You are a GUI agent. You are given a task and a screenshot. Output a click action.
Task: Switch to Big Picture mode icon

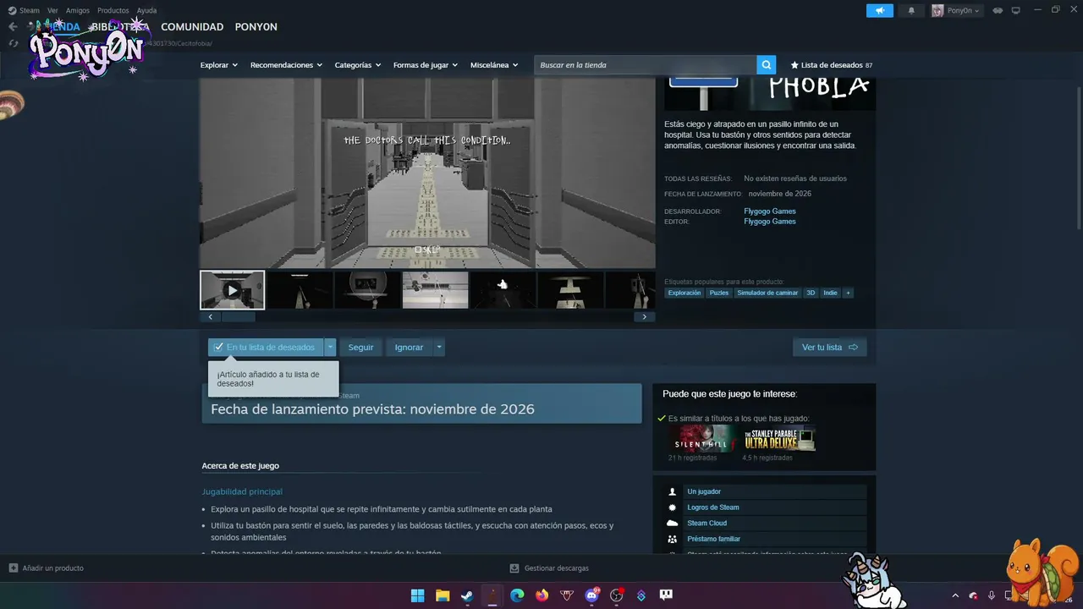click(x=1016, y=10)
